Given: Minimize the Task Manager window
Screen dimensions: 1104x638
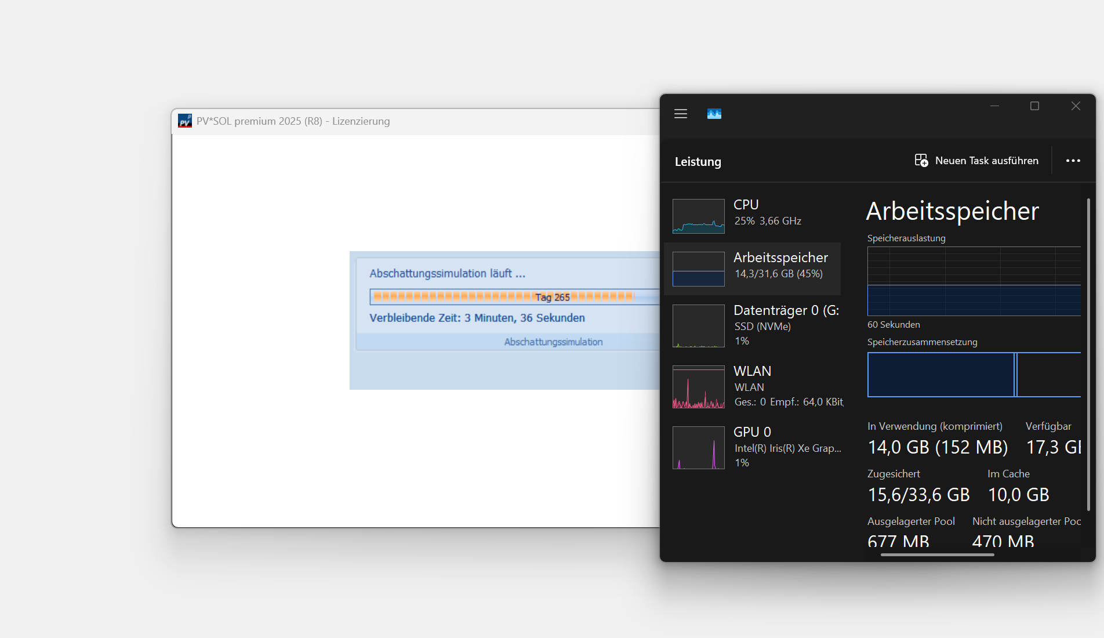Looking at the screenshot, I should click(x=994, y=106).
